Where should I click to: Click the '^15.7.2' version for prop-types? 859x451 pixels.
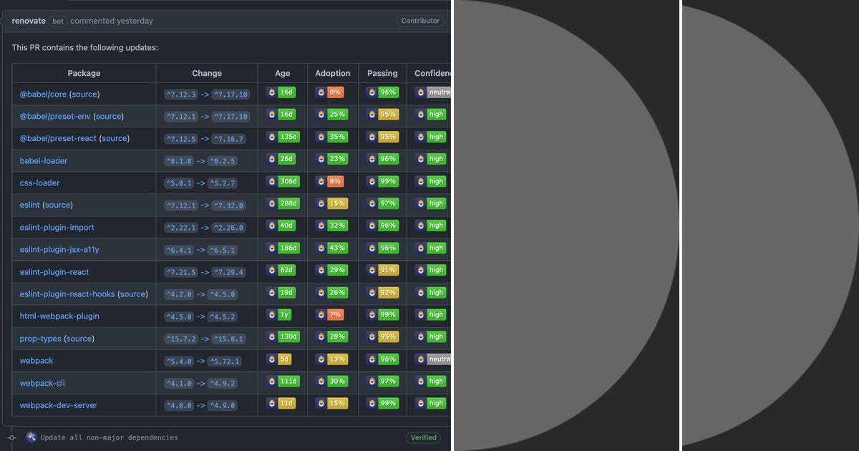click(183, 339)
